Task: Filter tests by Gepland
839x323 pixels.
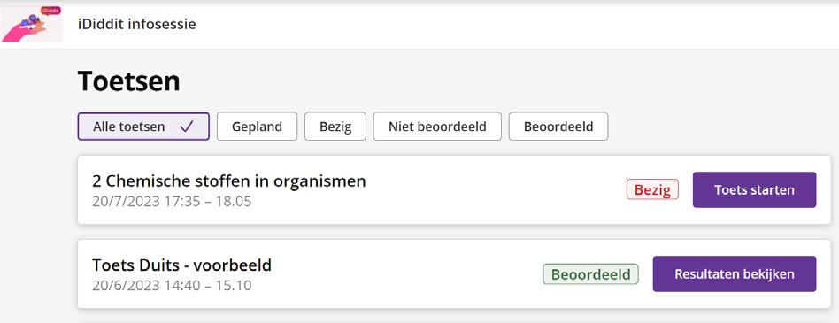Action: click(x=257, y=127)
